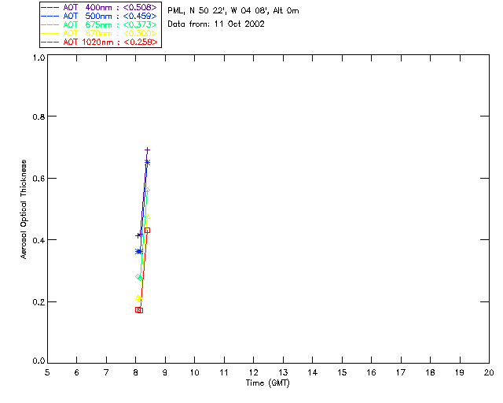This screenshot has width=503, height=403.
Task: Select the upper yellow triangle data marker
Action: point(147,216)
